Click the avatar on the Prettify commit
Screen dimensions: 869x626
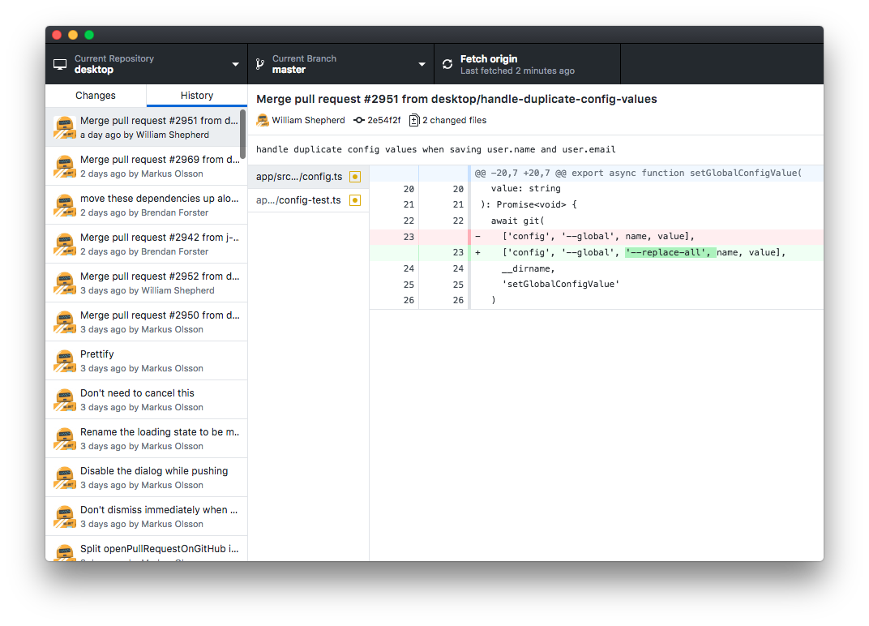64,360
